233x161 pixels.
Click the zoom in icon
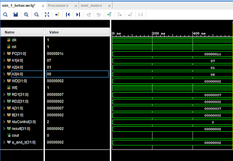[x=26, y=14]
